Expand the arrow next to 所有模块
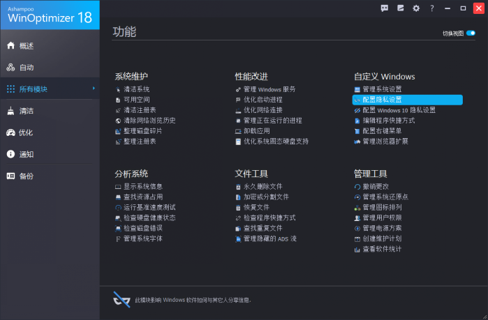This screenshot has height=320, width=488. point(94,89)
